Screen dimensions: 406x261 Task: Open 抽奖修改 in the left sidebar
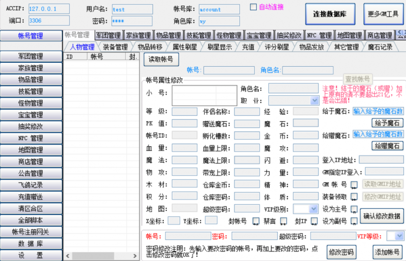(x=31, y=126)
